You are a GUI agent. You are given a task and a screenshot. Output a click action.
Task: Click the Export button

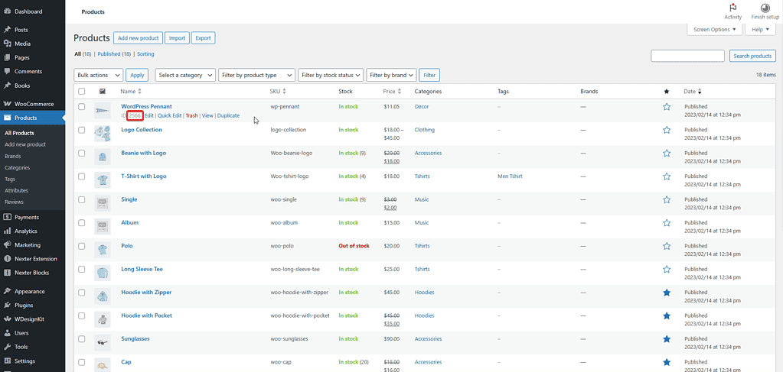(x=204, y=38)
